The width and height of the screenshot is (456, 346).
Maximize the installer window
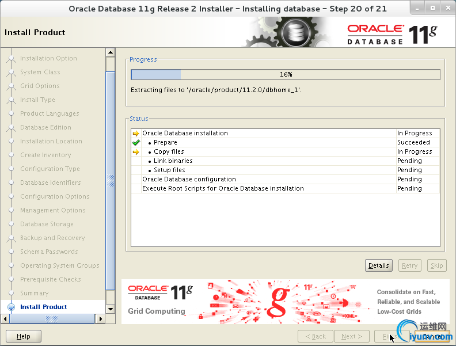click(x=433, y=9)
